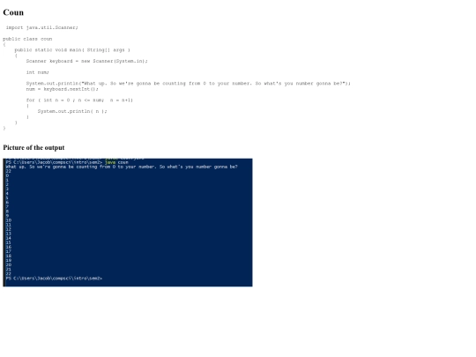
Task: Click the public static void main line
Action: (x=72, y=49)
